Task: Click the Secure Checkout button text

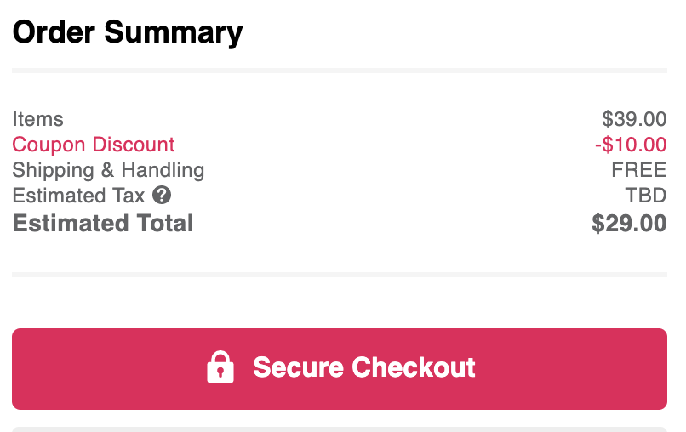Action: tap(364, 367)
